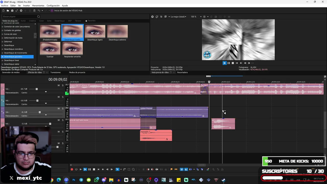
Task: Open the Insertar menu
Action: click(26, 5)
